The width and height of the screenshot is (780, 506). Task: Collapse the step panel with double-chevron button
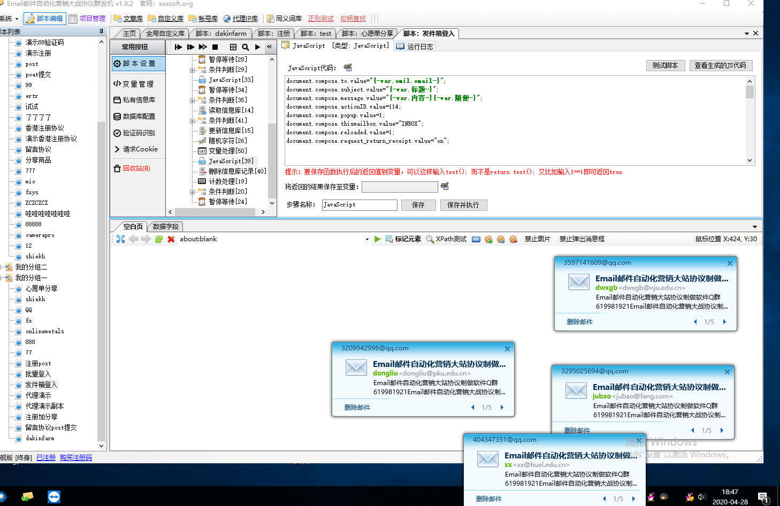(269, 47)
